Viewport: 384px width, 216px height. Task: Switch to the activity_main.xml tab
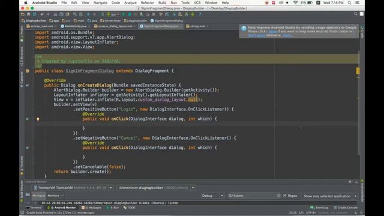(41, 26)
